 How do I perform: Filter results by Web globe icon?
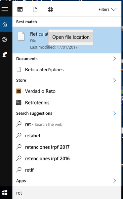click(x=50, y=10)
